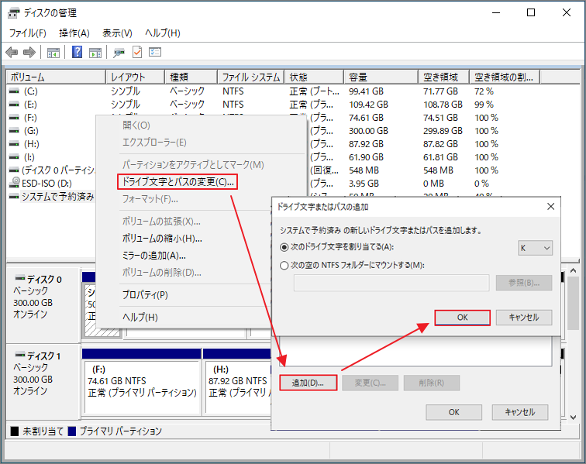Sort by the レイアウト column header
586x464 pixels.
(x=136, y=77)
